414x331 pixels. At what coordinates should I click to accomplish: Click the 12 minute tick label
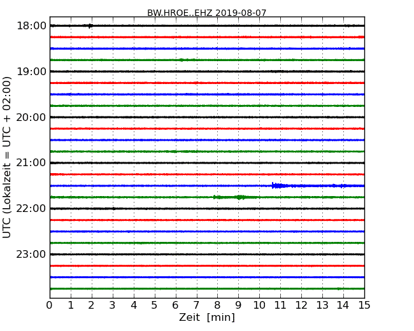pyautogui.click(x=301, y=306)
